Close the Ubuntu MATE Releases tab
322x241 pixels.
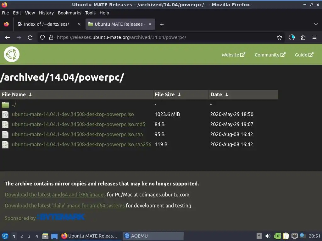click(150, 24)
